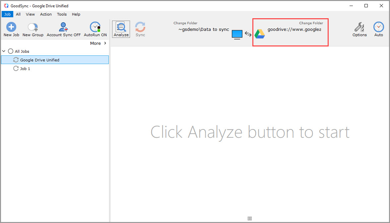Expand More toolbar options
Screen dimensions: 390x223
click(x=98, y=43)
